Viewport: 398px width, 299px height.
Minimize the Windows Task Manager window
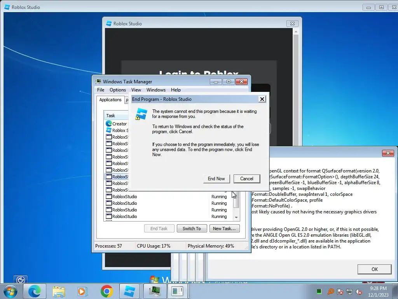tap(216, 82)
